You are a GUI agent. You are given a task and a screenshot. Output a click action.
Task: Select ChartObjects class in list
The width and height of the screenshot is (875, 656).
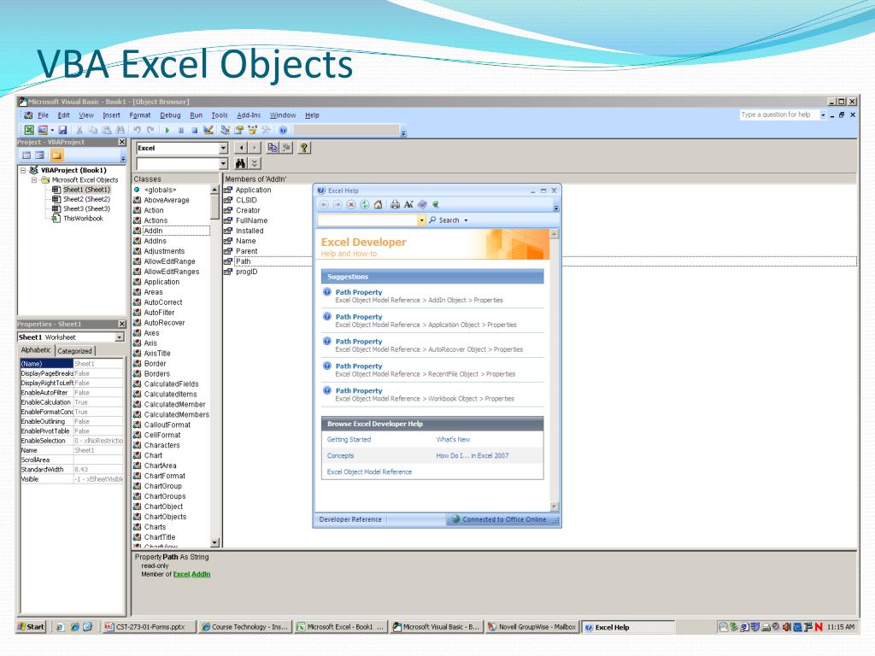165,517
